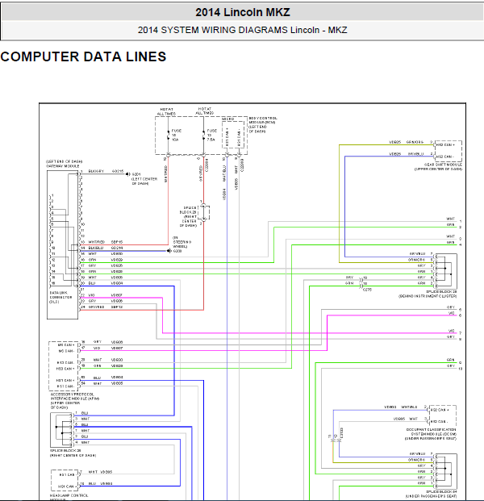The image size is (484, 501).
Task: Select the "DATA LINK CONNECTOR (DLC)" label
Action: click(x=60, y=297)
